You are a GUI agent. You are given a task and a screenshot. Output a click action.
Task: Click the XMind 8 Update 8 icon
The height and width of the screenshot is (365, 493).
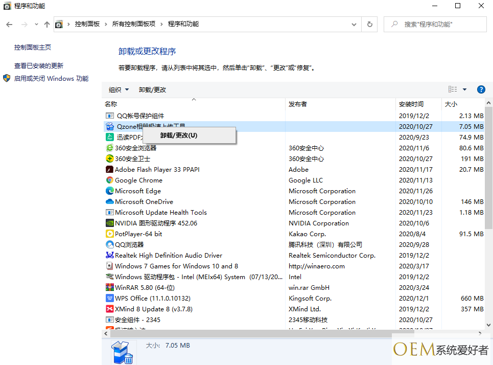pyautogui.click(x=109, y=309)
